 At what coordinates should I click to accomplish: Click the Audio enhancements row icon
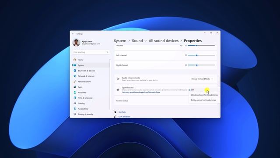(x=118, y=79)
